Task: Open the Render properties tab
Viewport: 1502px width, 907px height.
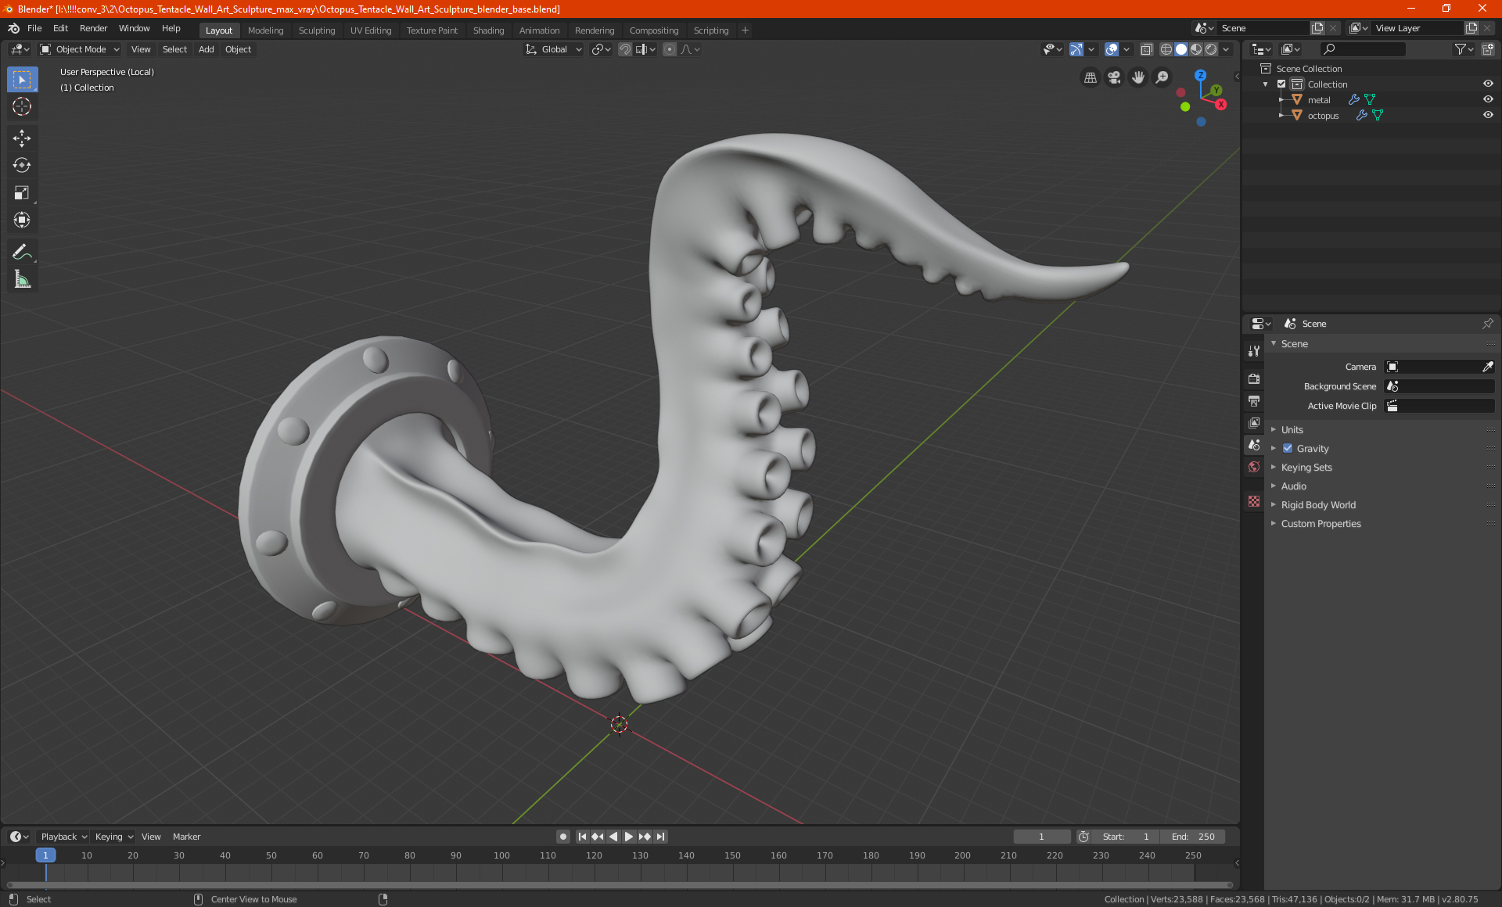Action: coord(1254,378)
